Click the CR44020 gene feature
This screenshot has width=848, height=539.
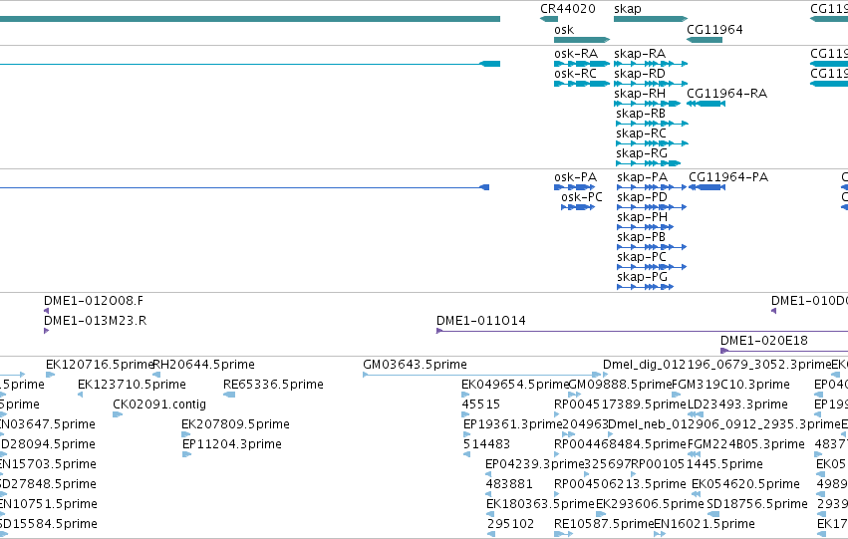click(x=548, y=19)
